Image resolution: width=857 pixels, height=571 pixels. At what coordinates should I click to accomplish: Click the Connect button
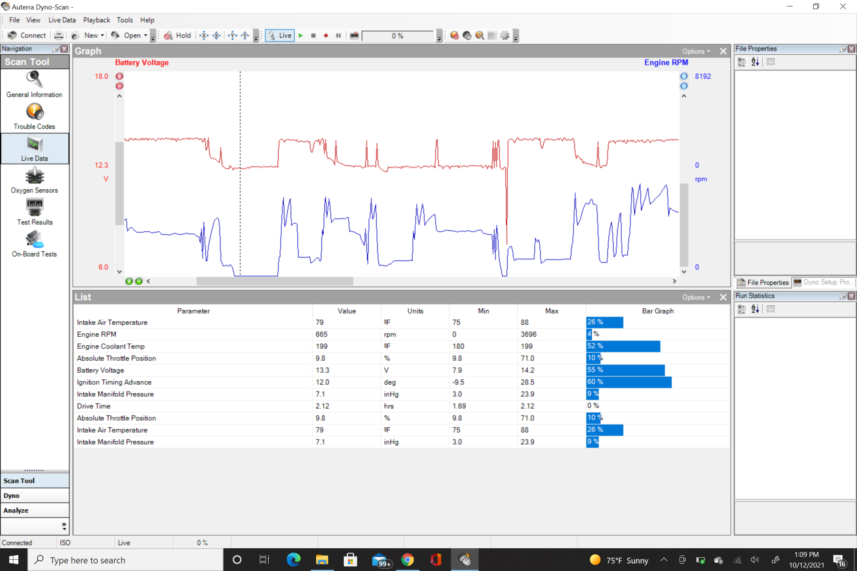coord(27,36)
